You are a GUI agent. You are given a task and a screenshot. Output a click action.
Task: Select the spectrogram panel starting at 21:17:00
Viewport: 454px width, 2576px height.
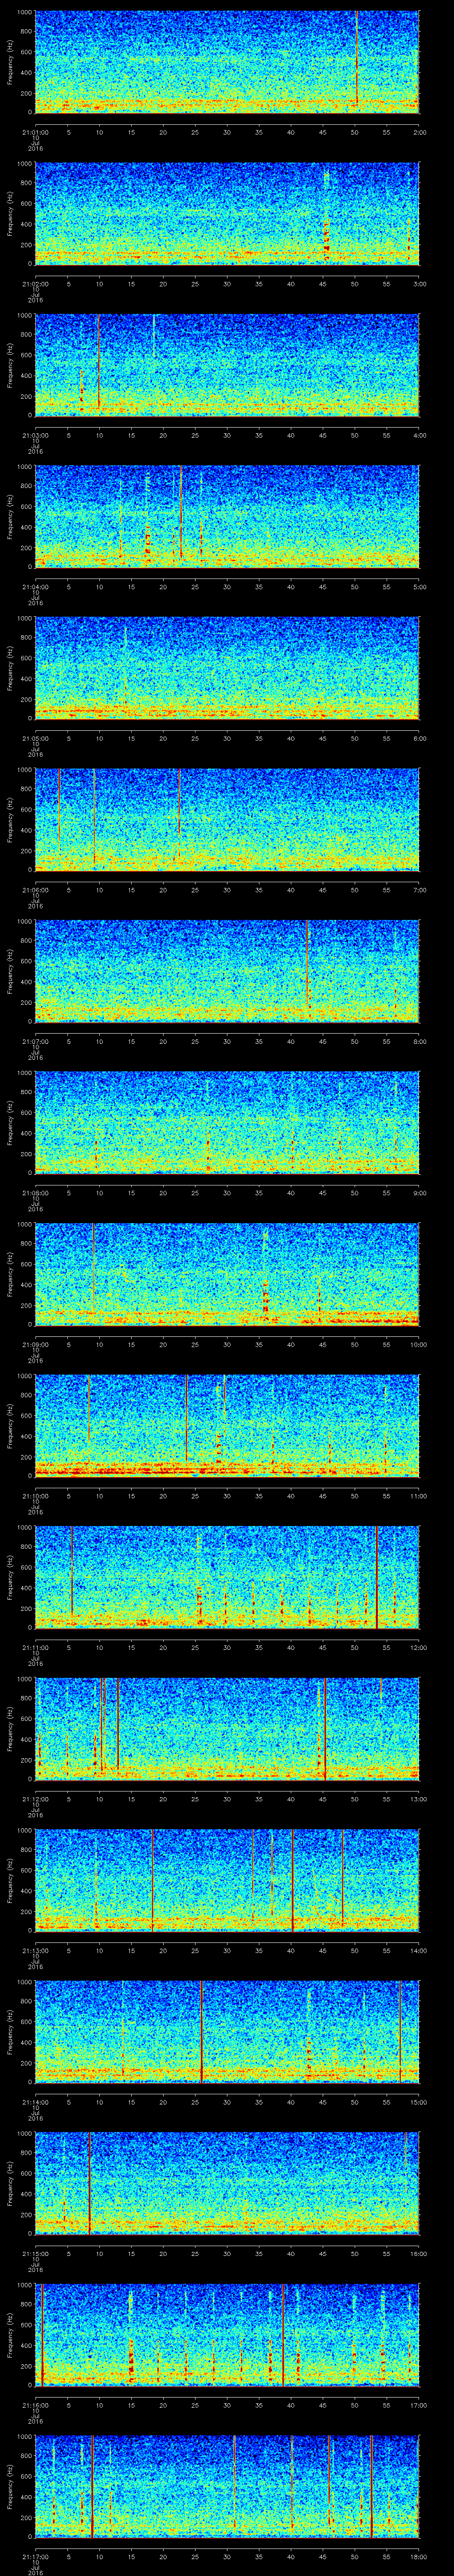pos(227,2486)
